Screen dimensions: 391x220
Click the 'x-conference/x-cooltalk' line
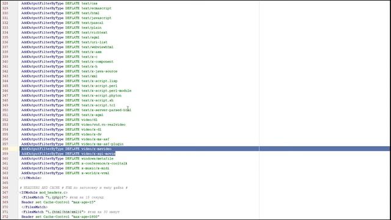[x=75, y=163]
